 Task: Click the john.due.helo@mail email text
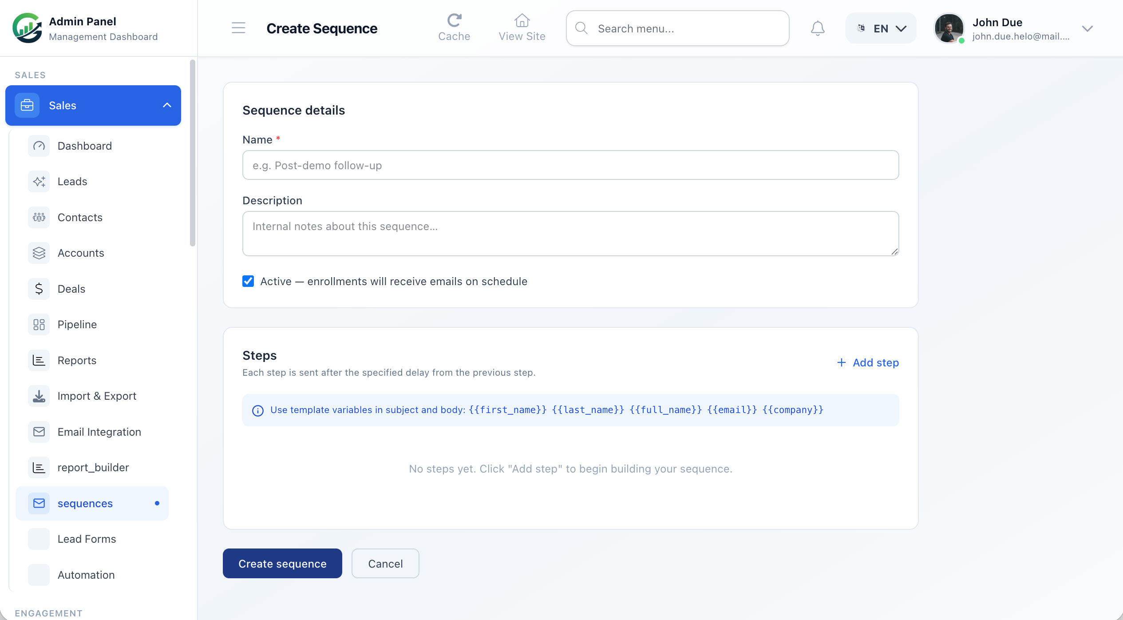point(1021,36)
